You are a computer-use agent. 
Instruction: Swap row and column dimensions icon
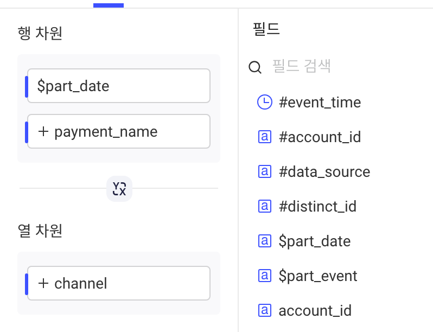pos(119,189)
